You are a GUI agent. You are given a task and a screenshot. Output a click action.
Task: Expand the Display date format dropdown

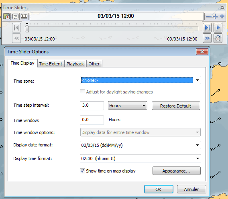pos(197,145)
